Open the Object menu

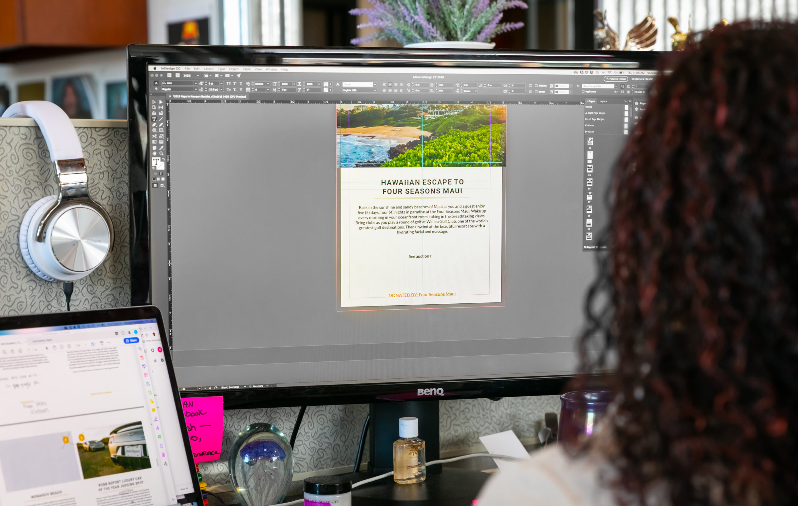pos(234,69)
